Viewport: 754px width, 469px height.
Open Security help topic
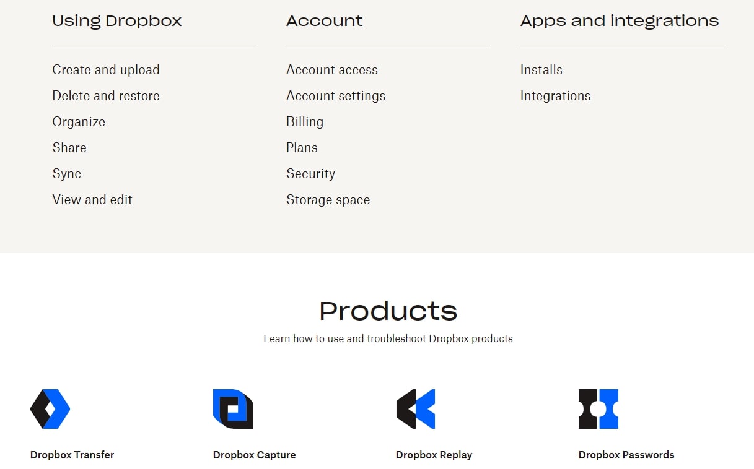click(310, 174)
